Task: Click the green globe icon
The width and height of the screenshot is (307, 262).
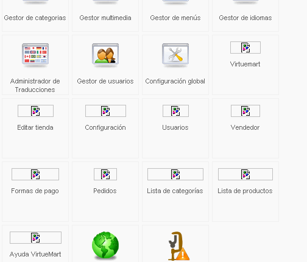Action: tap(105, 246)
